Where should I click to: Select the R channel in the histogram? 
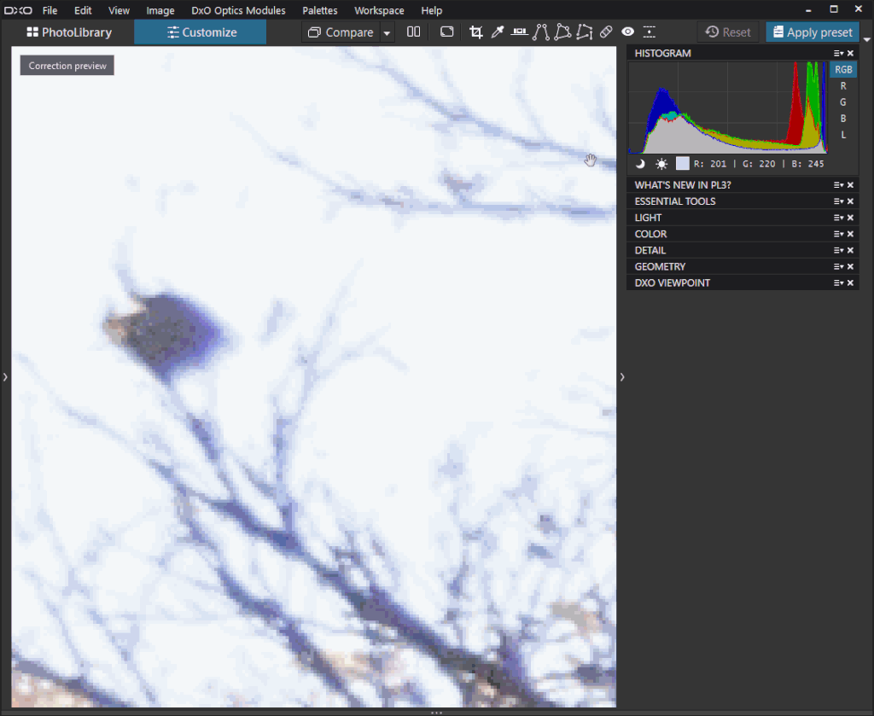(x=842, y=85)
